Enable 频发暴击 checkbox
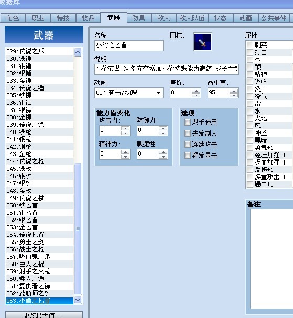293x318 pixels. coord(187,156)
